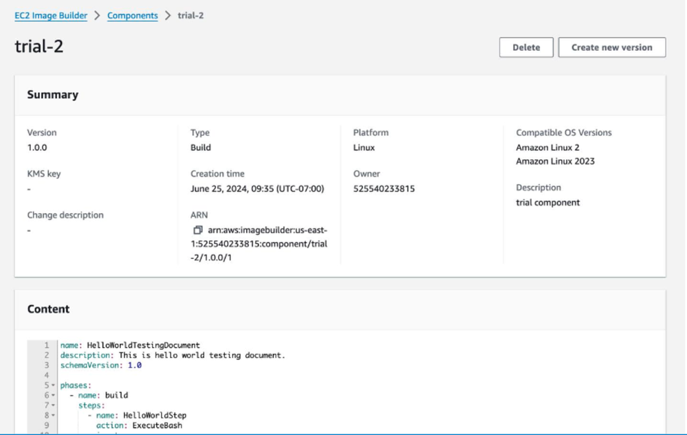The image size is (687, 435).
Task: Select the Owner ID 525540233815
Action: pyautogui.click(x=384, y=188)
